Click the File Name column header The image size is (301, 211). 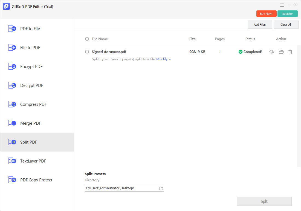100,39
